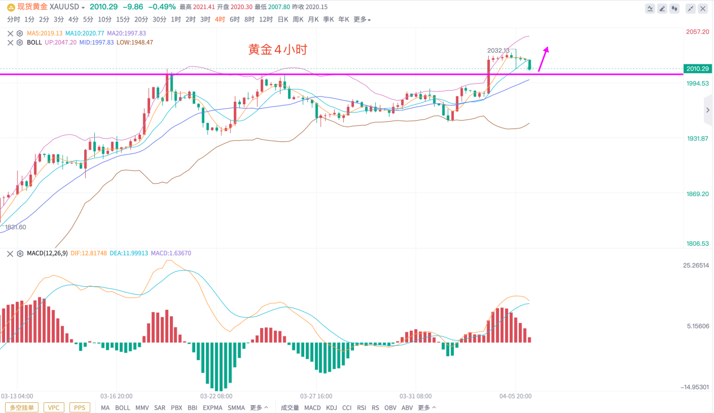Switch sub-indicator to KDJ
Screen dimensions: 714x413
coord(331,407)
